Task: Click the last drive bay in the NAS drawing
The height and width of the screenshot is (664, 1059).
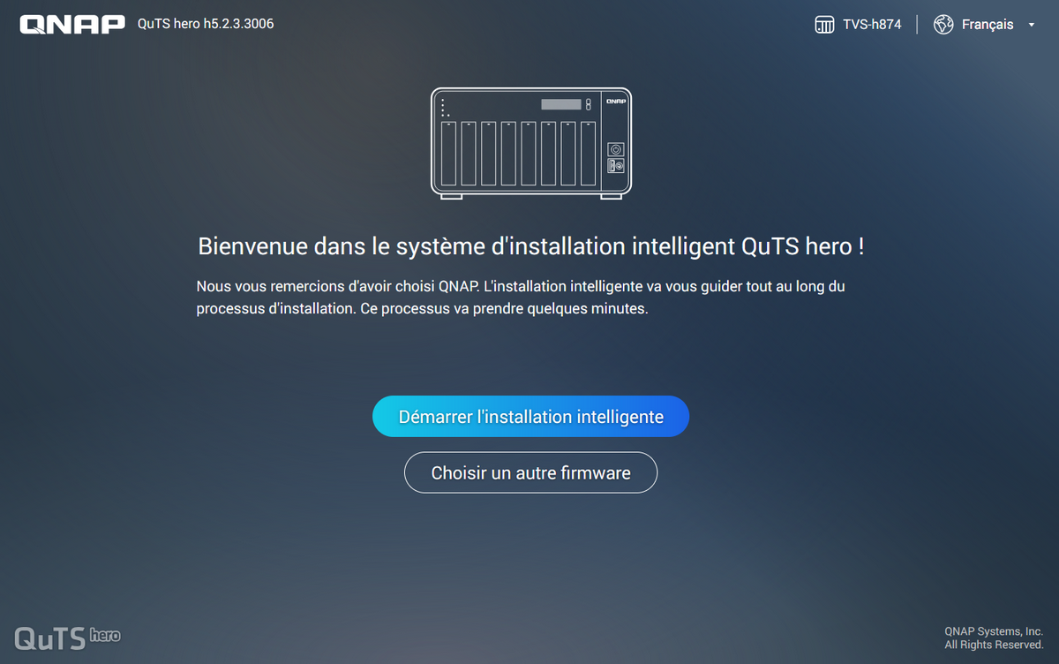Action: (x=589, y=153)
